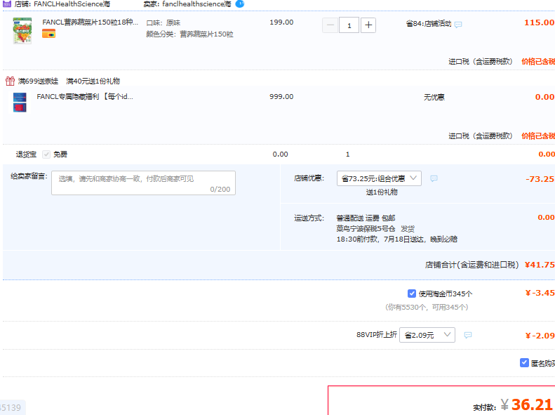Click the 进口税 label under first product
Screen dimensions: 555x415
point(481,62)
